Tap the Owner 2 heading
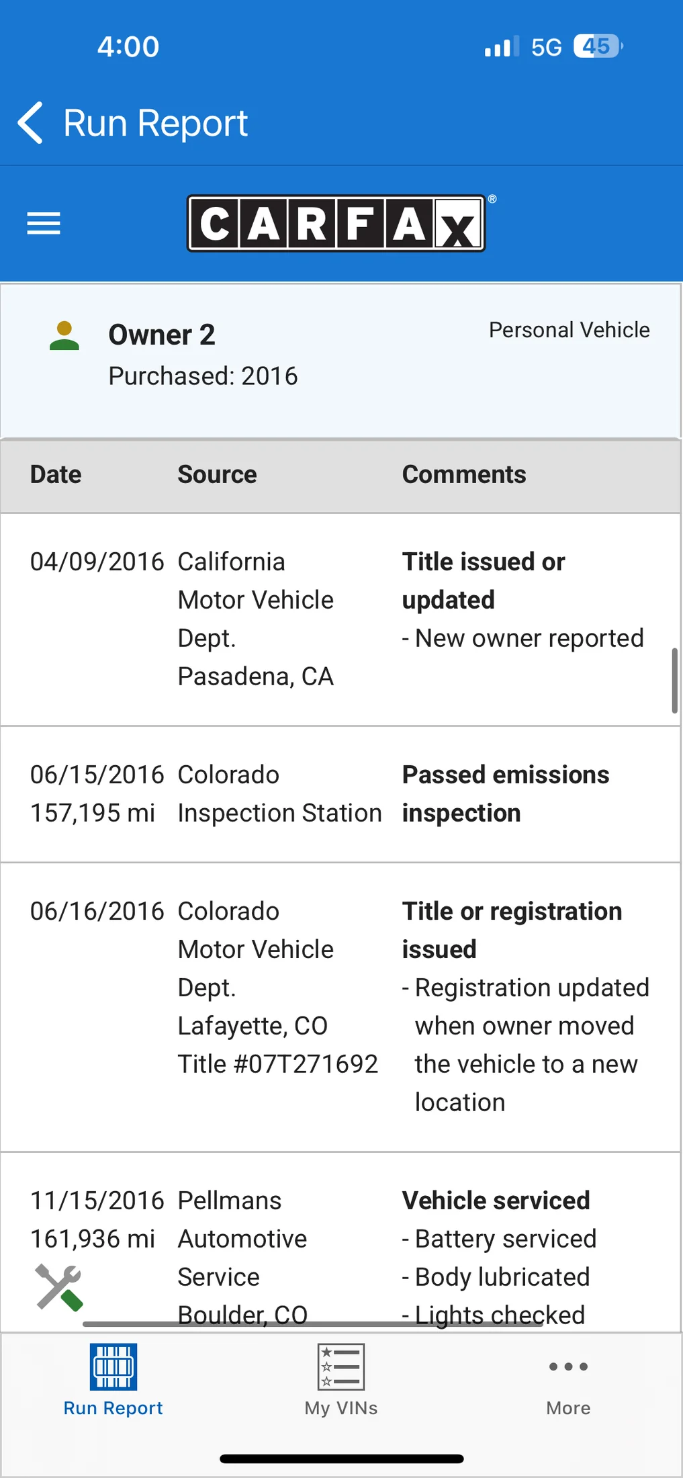The image size is (683, 1478). pos(162,335)
